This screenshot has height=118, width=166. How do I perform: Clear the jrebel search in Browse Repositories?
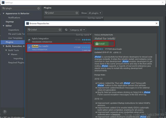(x=60, y=30)
